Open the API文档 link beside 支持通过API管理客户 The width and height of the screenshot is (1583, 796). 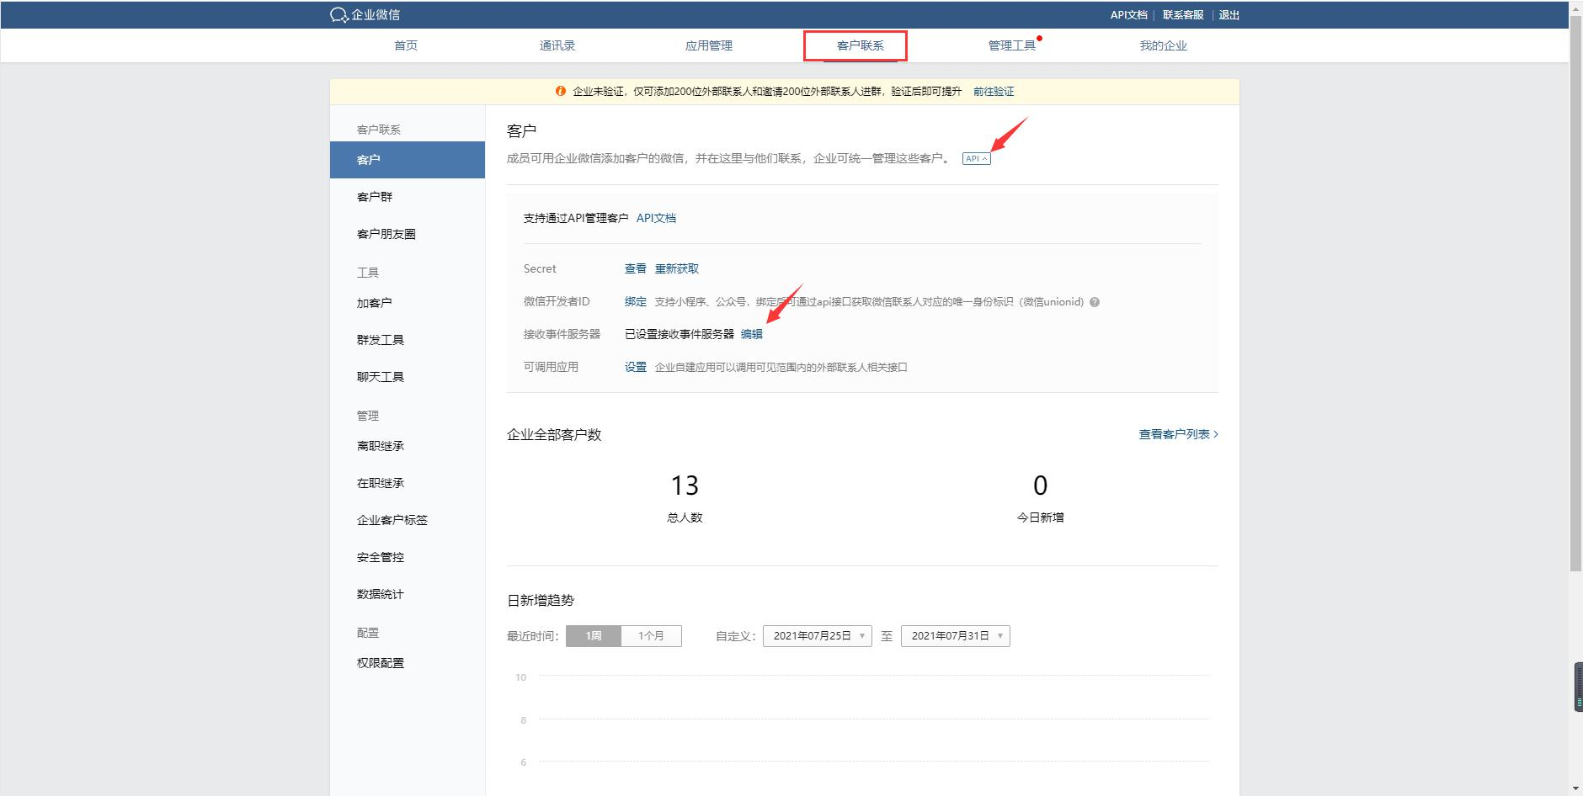[656, 218]
